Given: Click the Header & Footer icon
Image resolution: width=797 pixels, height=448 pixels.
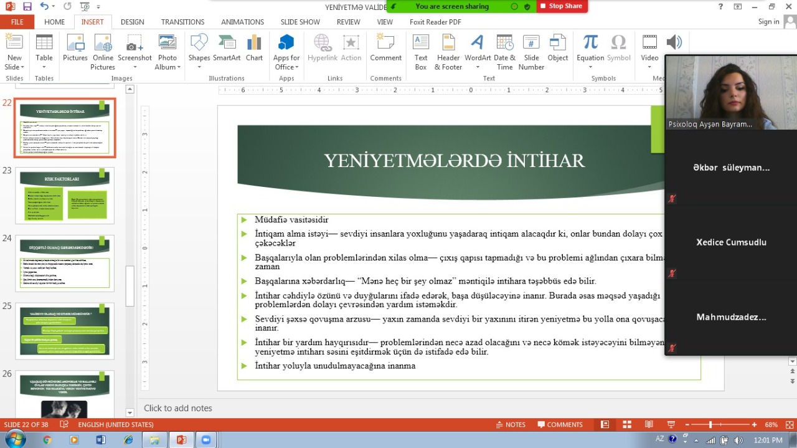Looking at the screenshot, I should pyautogui.click(x=448, y=49).
